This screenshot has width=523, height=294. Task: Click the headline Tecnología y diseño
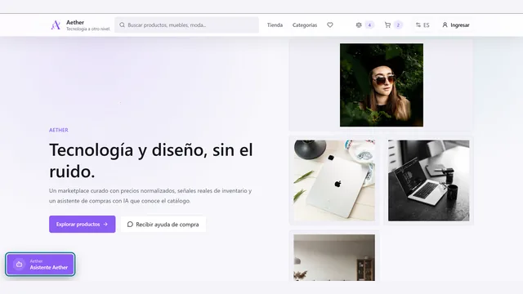click(150, 161)
